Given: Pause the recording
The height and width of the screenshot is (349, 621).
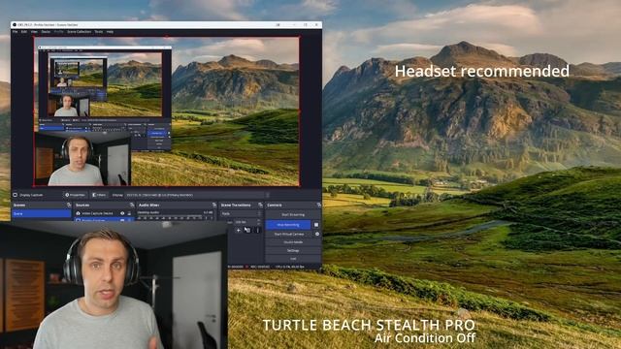Looking at the screenshot, I should tap(316, 225).
